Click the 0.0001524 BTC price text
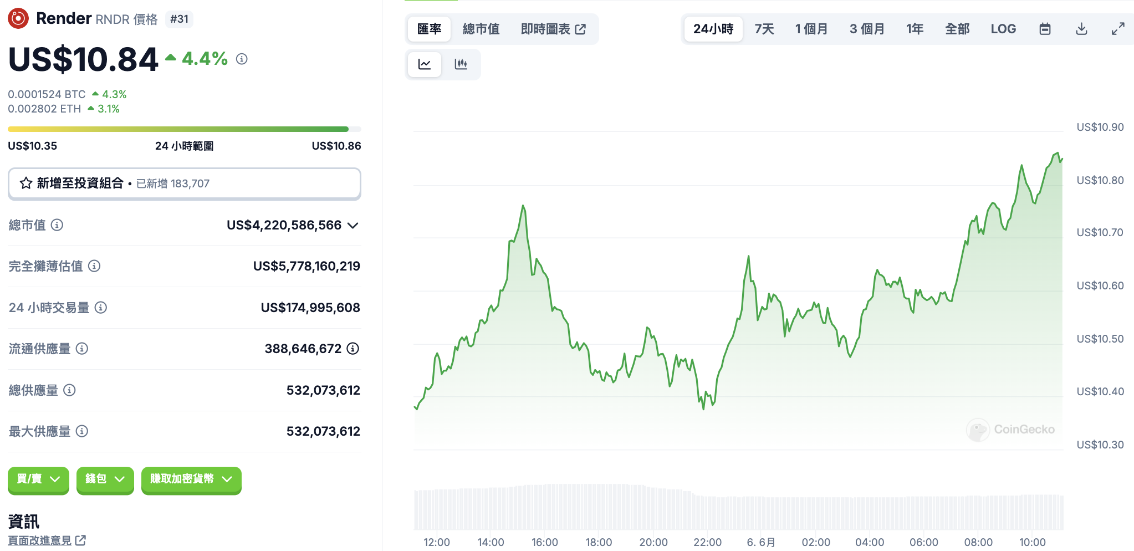Screen dimensions: 1134x551 coord(47,94)
